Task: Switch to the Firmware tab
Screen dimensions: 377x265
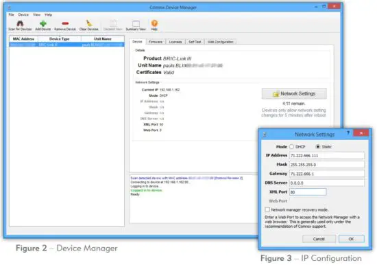Action: click(x=156, y=42)
